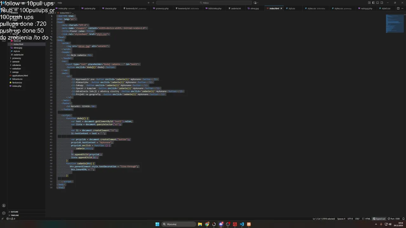Click the Wyszukaj taskbar search field
Viewport: 406px width, 228px height.
click(179, 224)
